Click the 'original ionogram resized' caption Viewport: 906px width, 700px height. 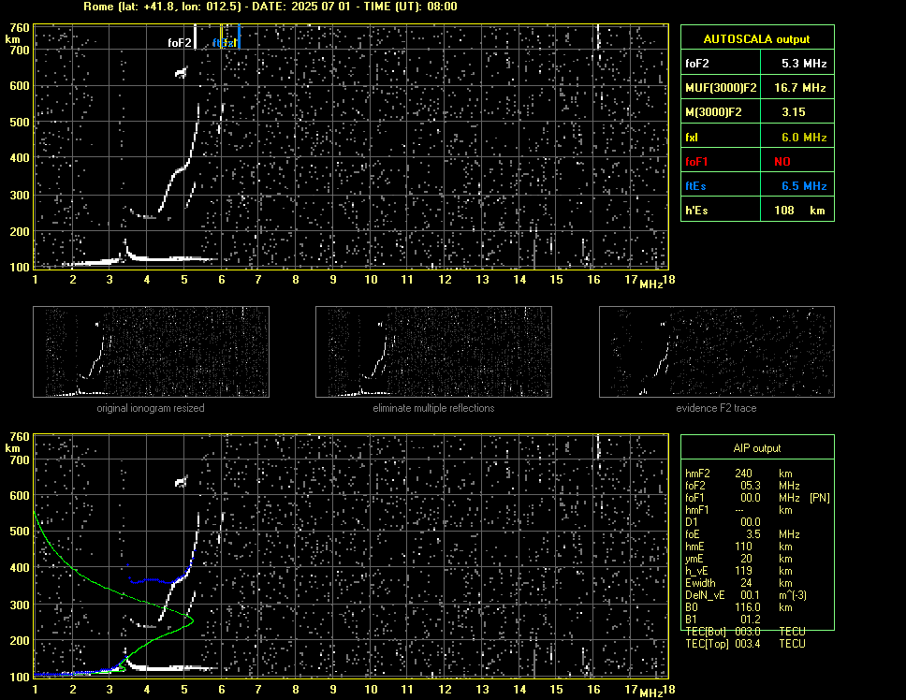click(151, 408)
